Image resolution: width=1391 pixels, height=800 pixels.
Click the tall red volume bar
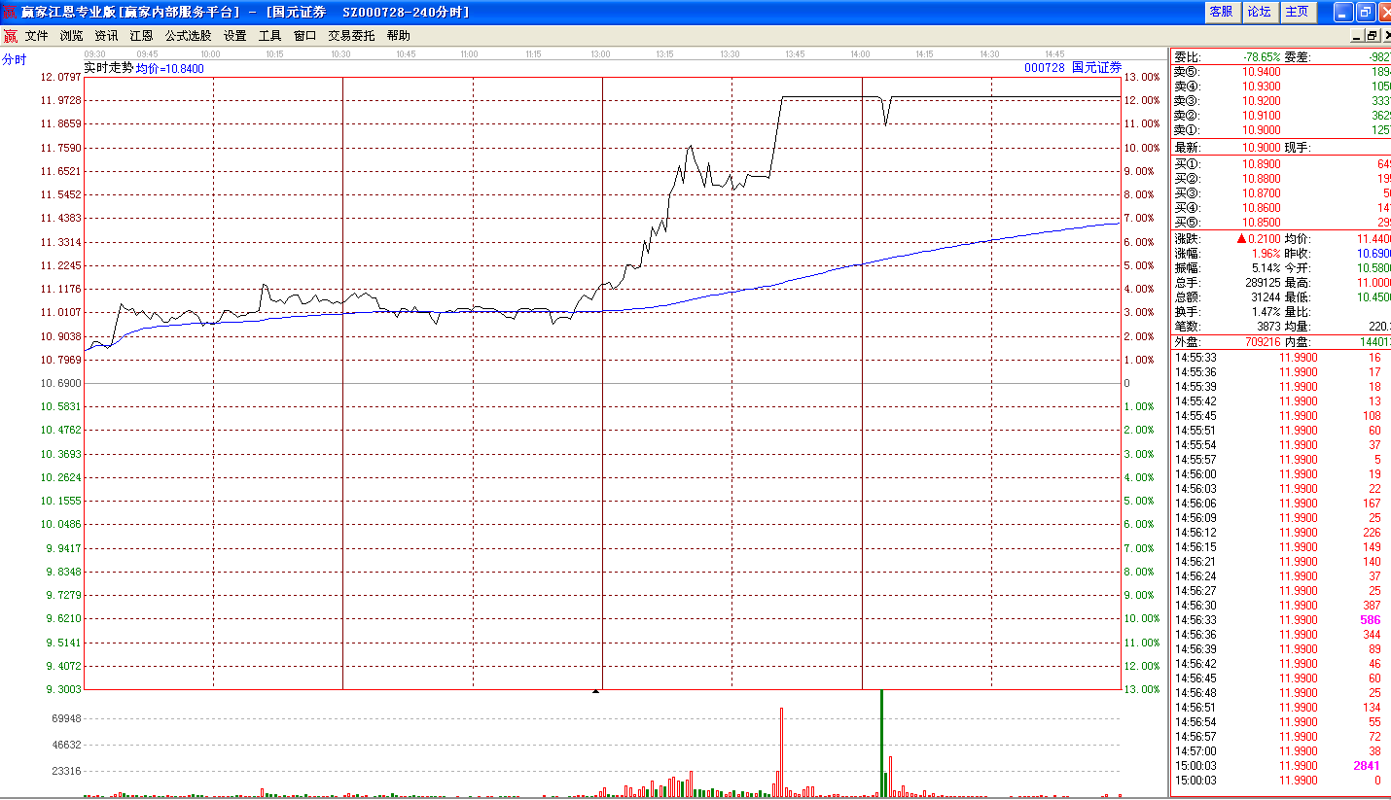[781, 752]
